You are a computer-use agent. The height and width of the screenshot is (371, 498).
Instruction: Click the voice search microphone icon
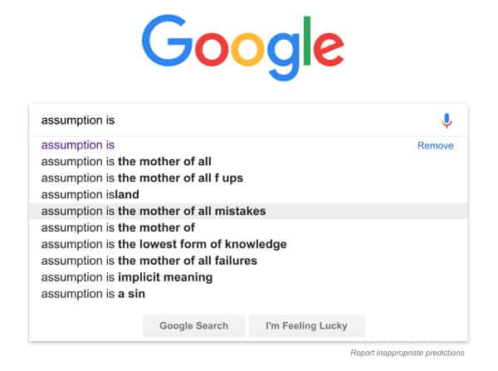[447, 120]
